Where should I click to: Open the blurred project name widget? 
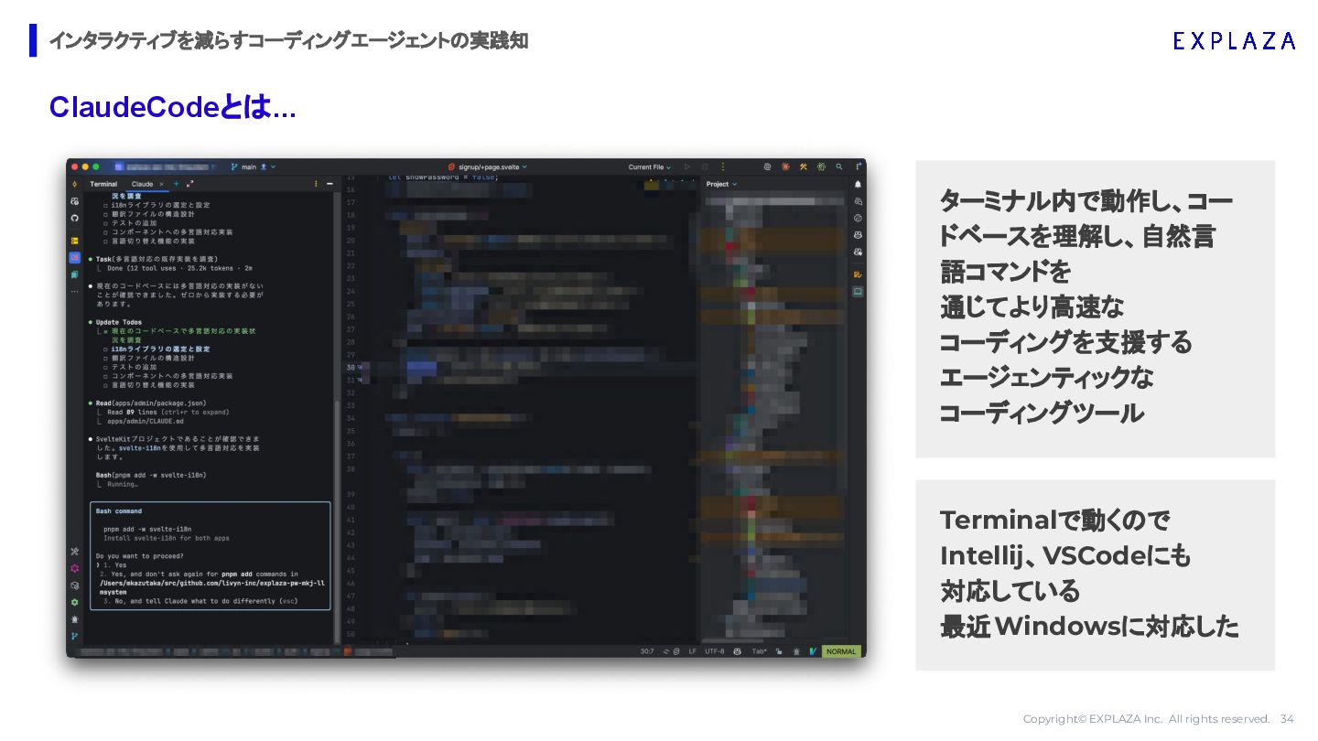[167, 167]
